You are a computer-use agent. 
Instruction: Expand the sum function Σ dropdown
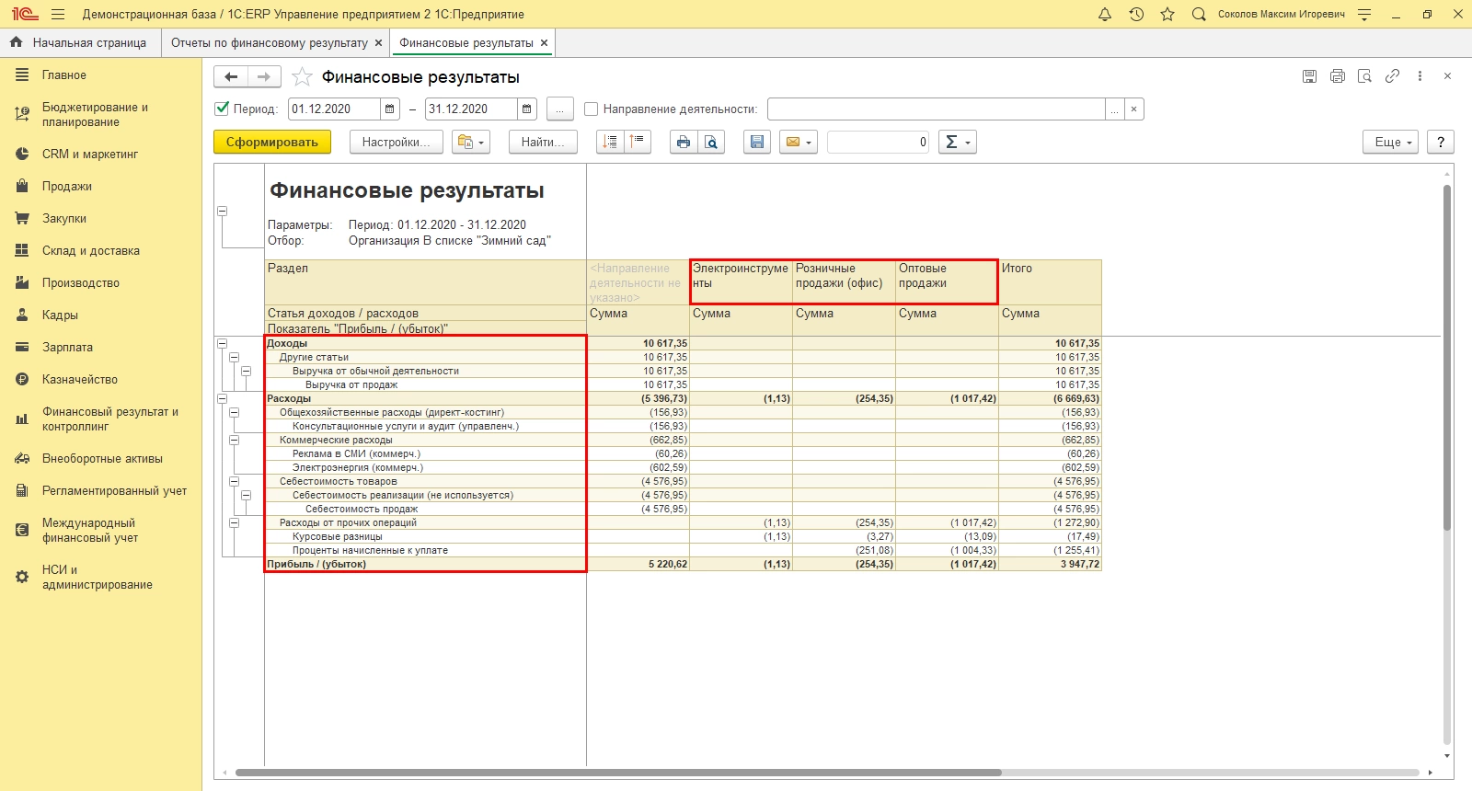pyautogui.click(x=957, y=142)
